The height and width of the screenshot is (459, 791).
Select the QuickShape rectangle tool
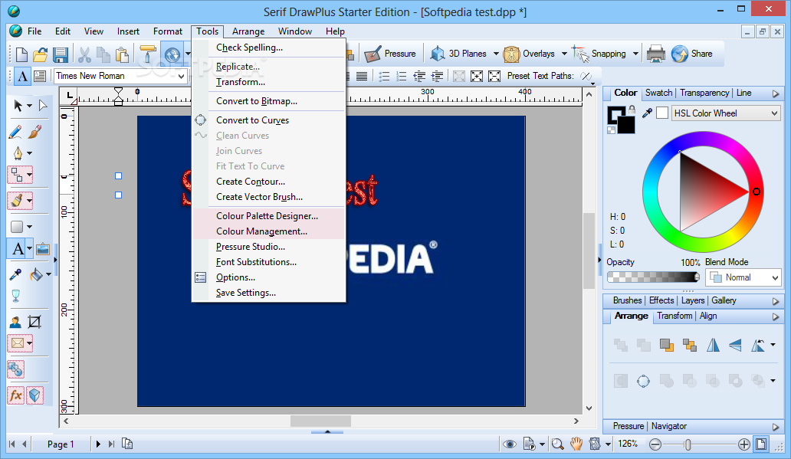point(17,227)
